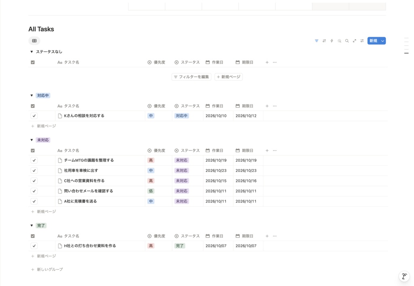Add a property with plus in 未対応 header
This screenshot has height=286, width=414.
pyautogui.click(x=267, y=150)
